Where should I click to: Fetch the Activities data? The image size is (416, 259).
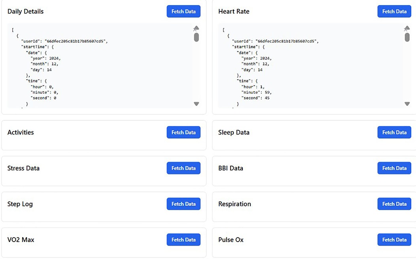(x=183, y=132)
